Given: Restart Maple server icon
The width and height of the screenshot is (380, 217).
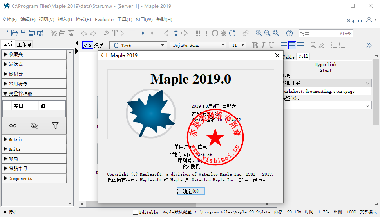Looking at the screenshot, I should click(x=232, y=33).
